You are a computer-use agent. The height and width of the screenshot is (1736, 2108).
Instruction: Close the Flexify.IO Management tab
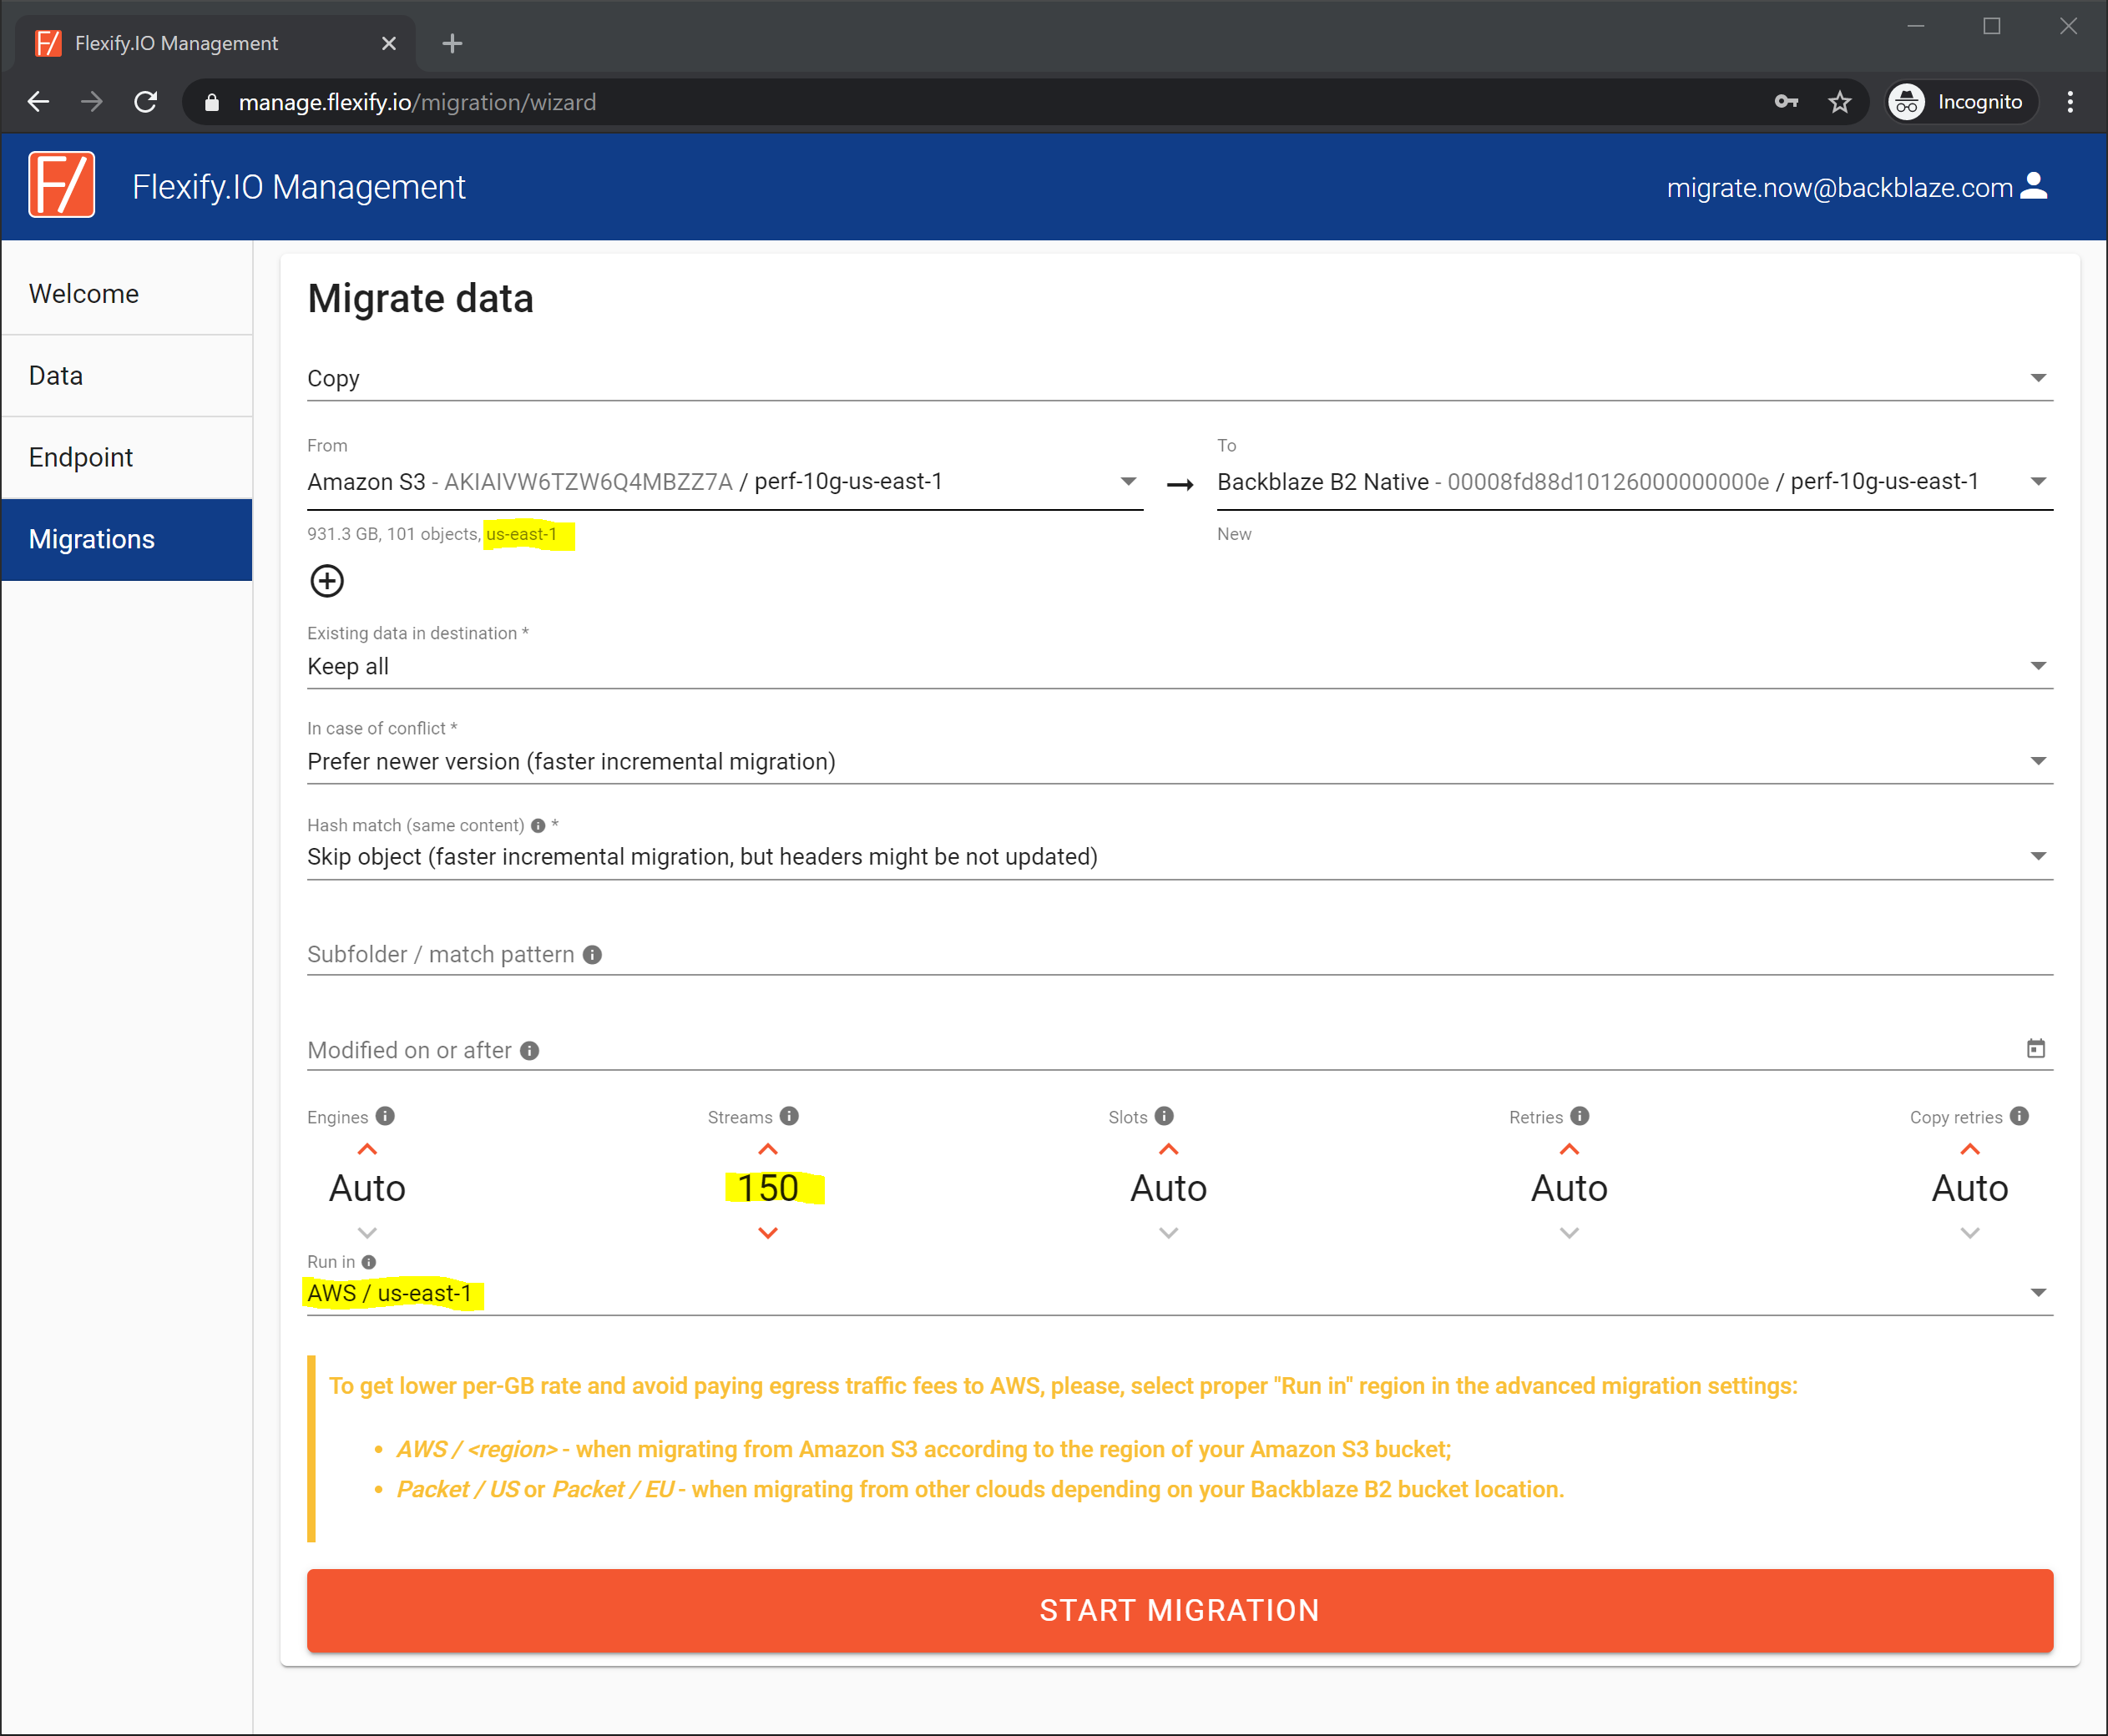(389, 43)
